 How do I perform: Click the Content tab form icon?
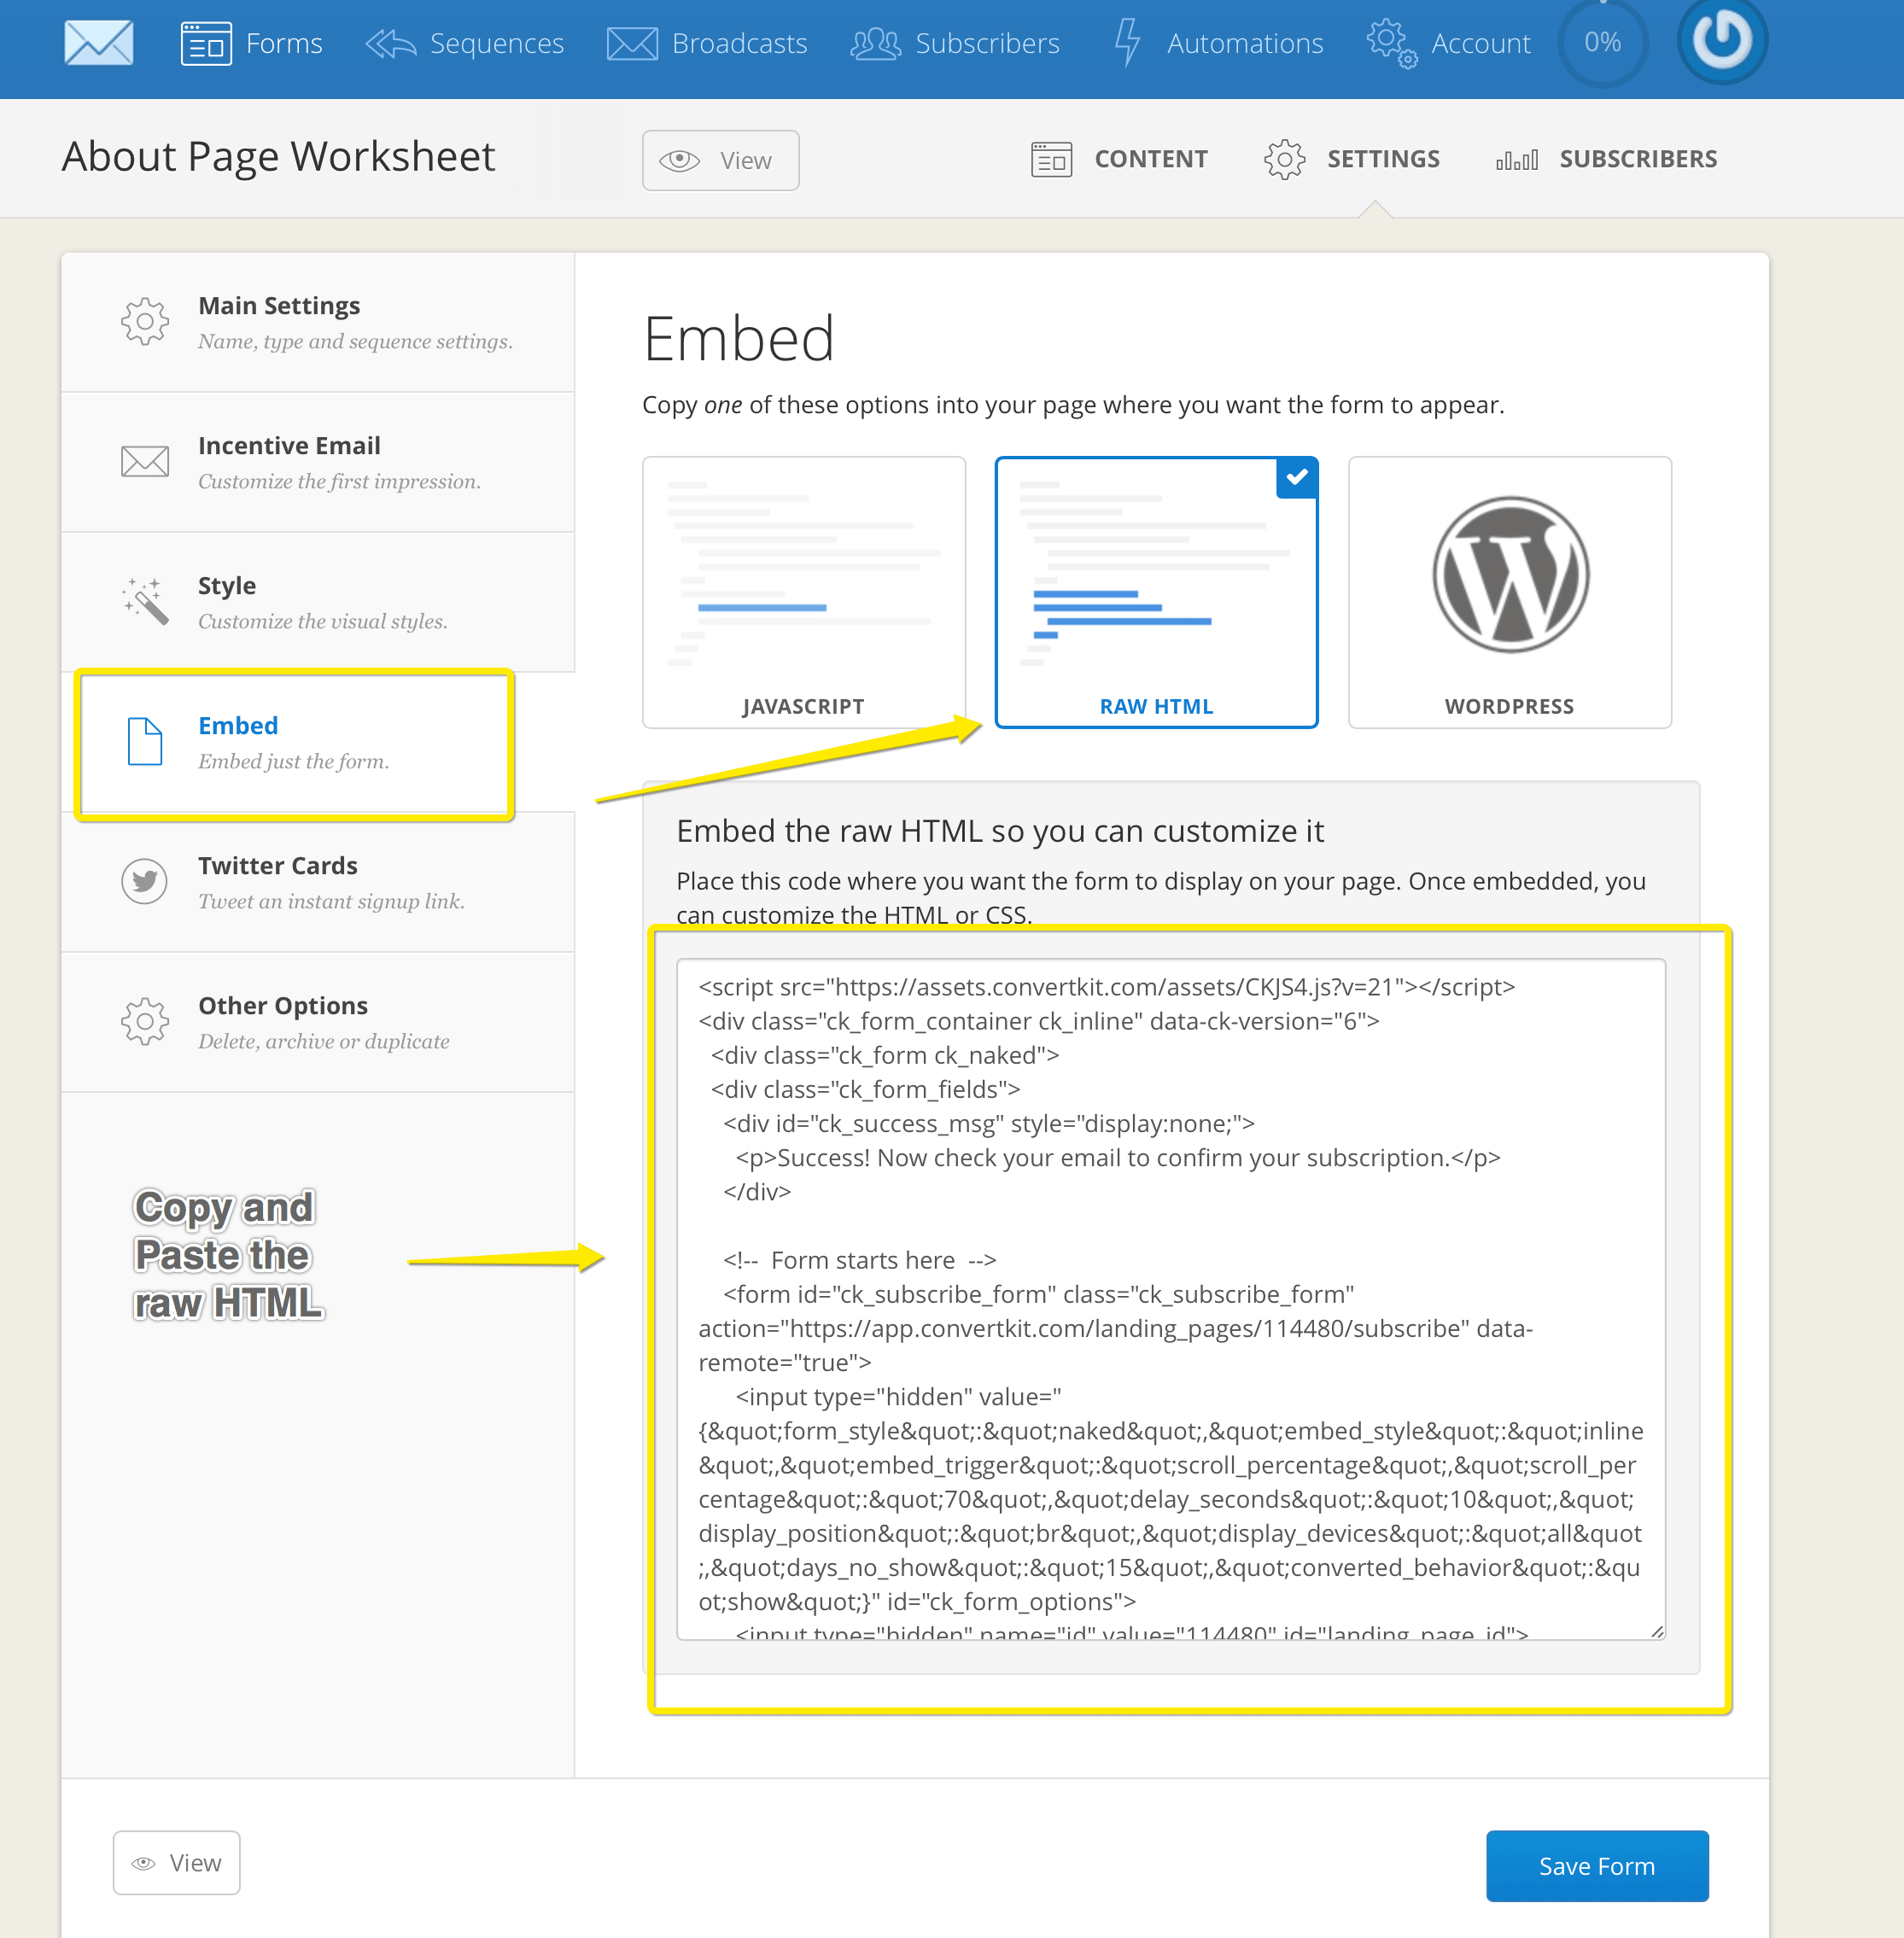click(x=1051, y=159)
